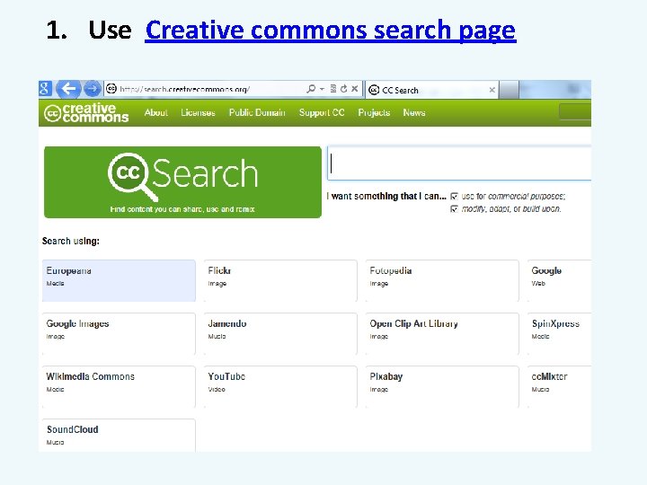Select Wikimedia Commons media source
This screenshot has width=647, height=485.
[119, 386]
